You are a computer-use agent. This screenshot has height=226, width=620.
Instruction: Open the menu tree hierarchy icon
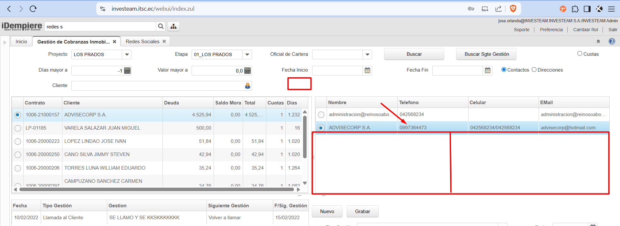[173, 26]
